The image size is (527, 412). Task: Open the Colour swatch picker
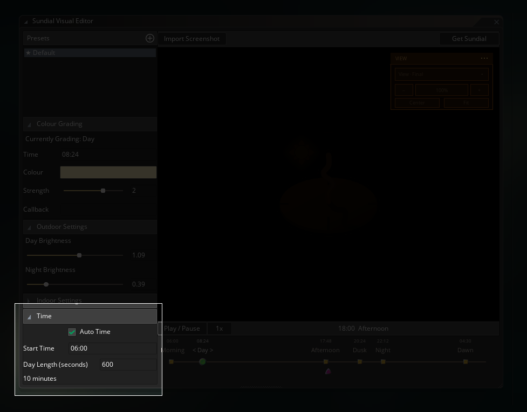(x=108, y=172)
